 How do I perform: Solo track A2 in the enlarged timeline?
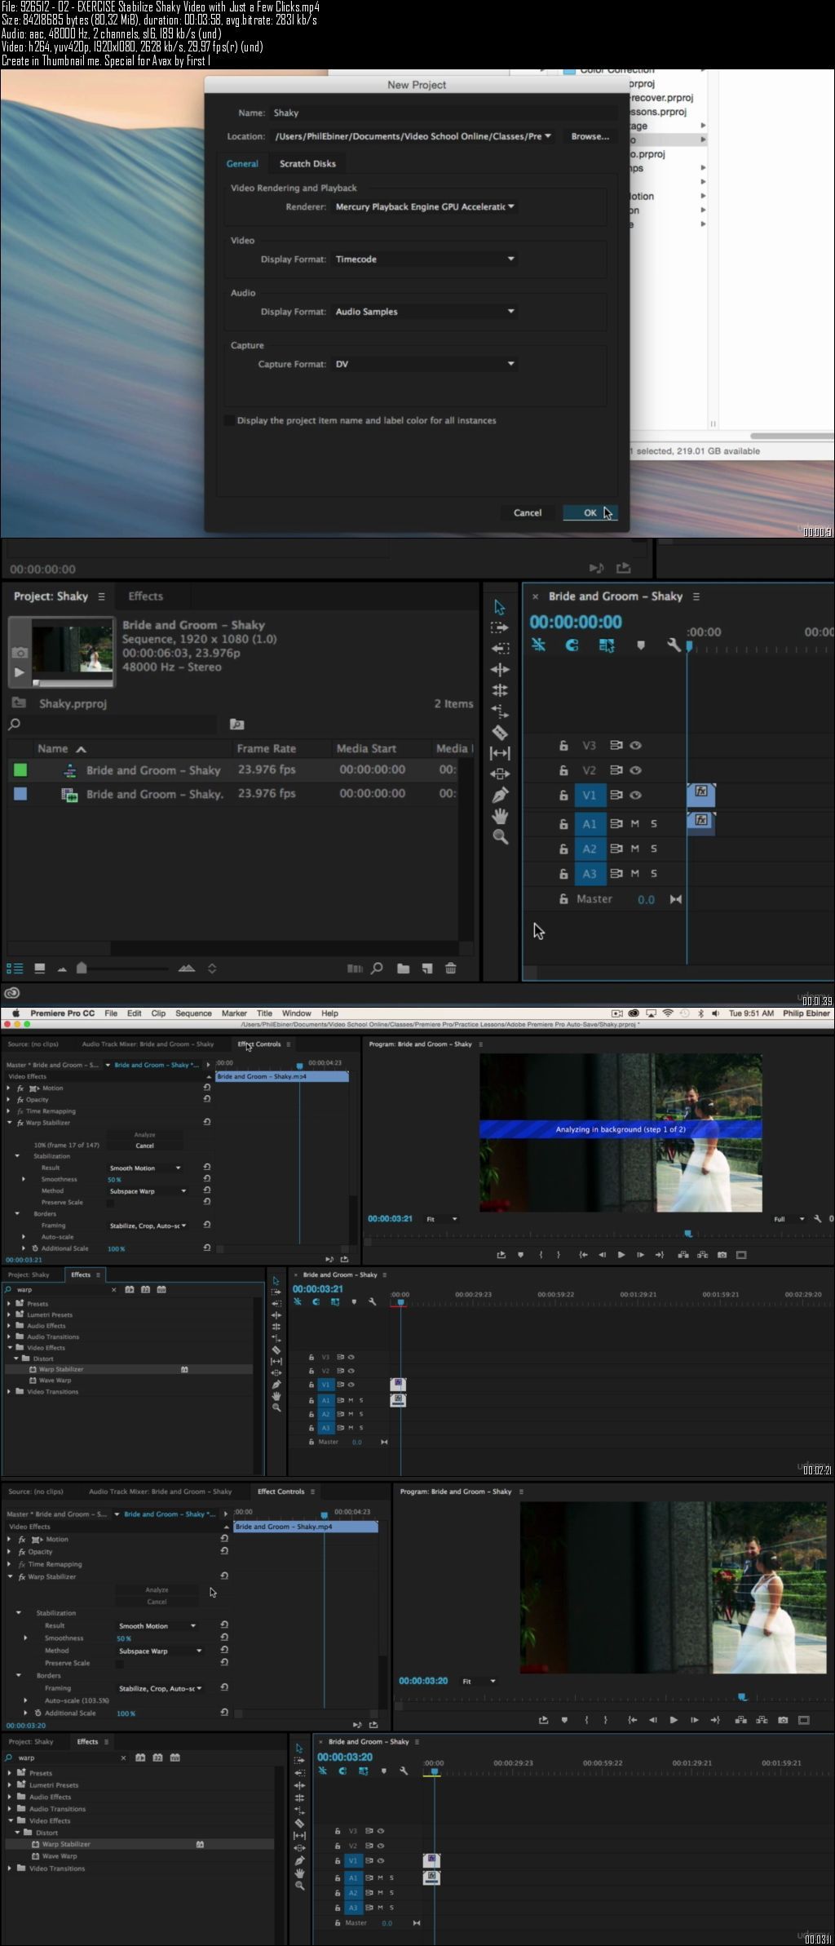654,849
